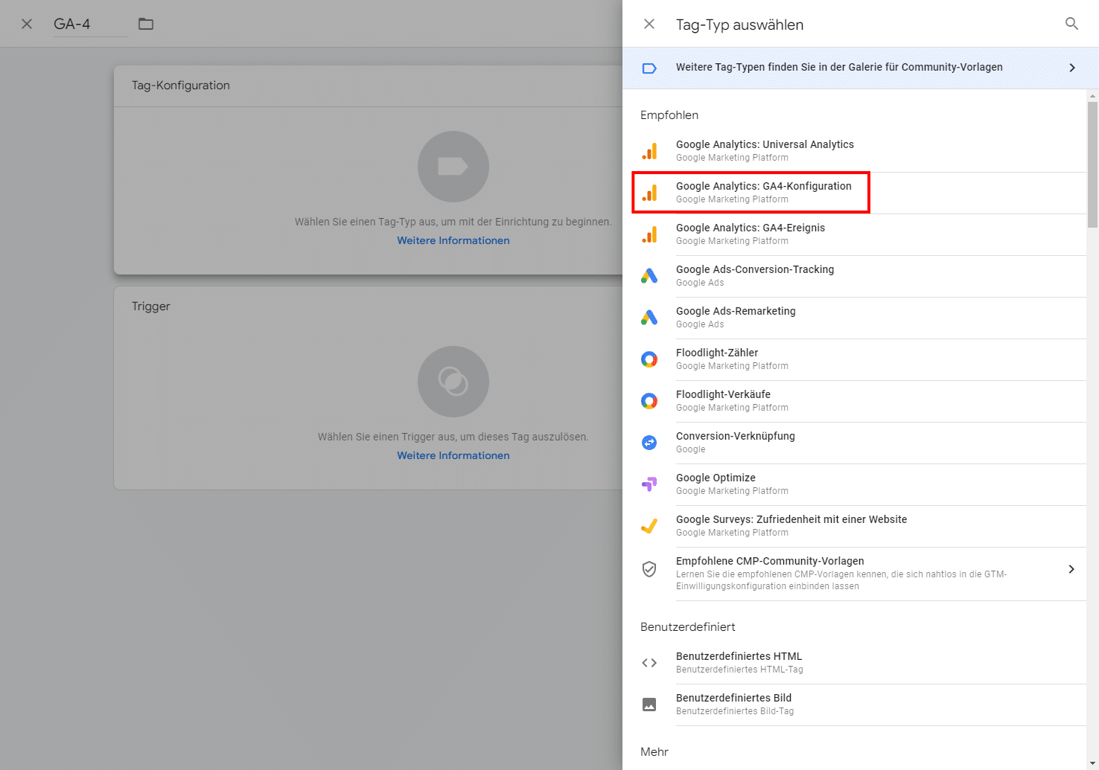Click the GA4-Konfiguration analytics icon
Viewport: 1099px width, 770px height.
(x=649, y=193)
